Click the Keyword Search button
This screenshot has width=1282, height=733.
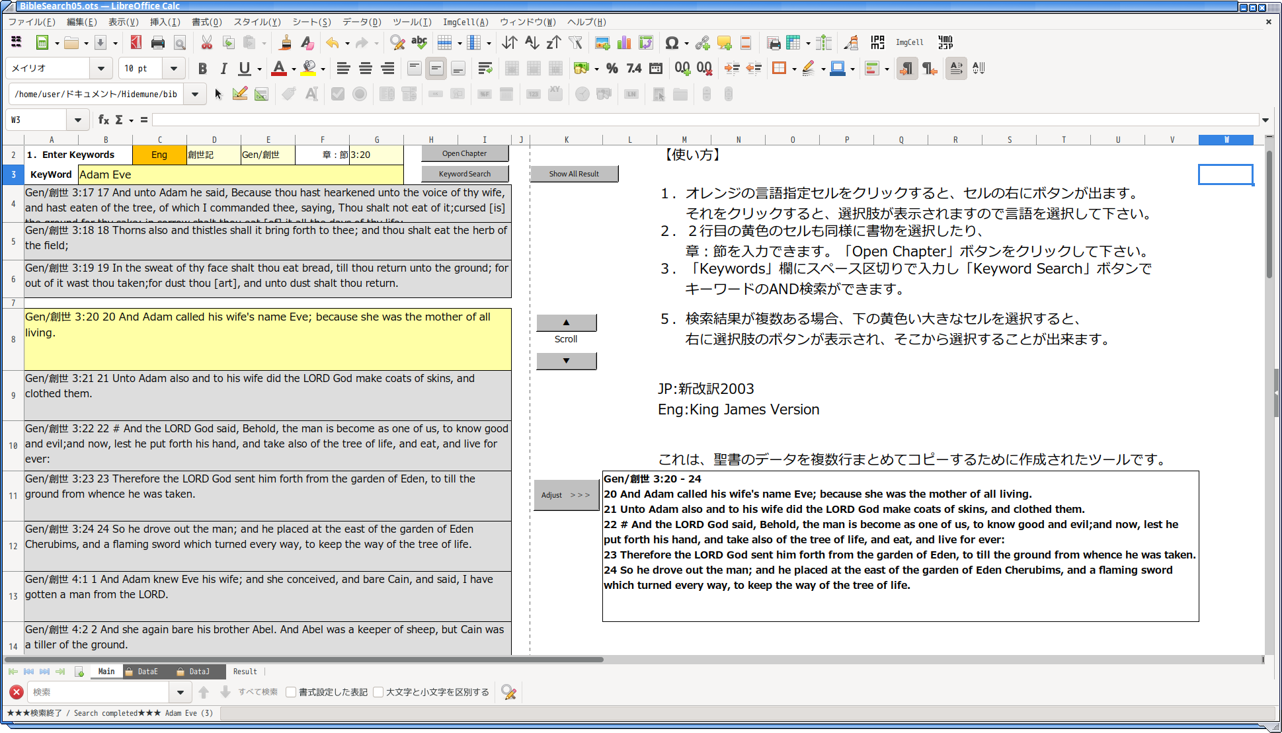click(x=465, y=174)
